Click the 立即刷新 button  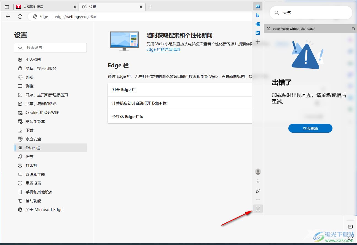click(x=310, y=128)
